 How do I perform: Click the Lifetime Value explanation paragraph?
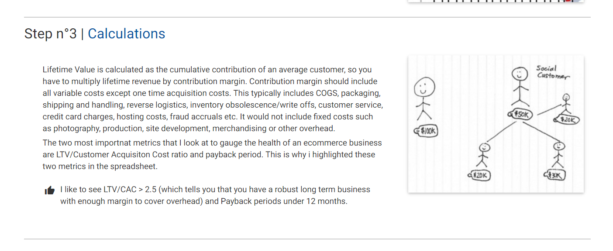pos(213,99)
